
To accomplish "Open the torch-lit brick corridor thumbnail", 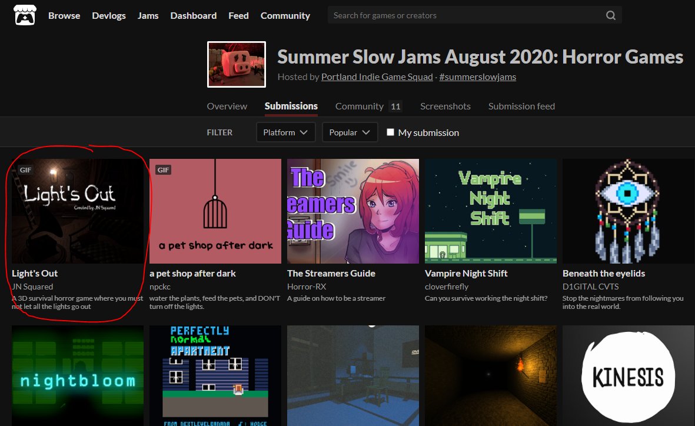I will (x=491, y=375).
